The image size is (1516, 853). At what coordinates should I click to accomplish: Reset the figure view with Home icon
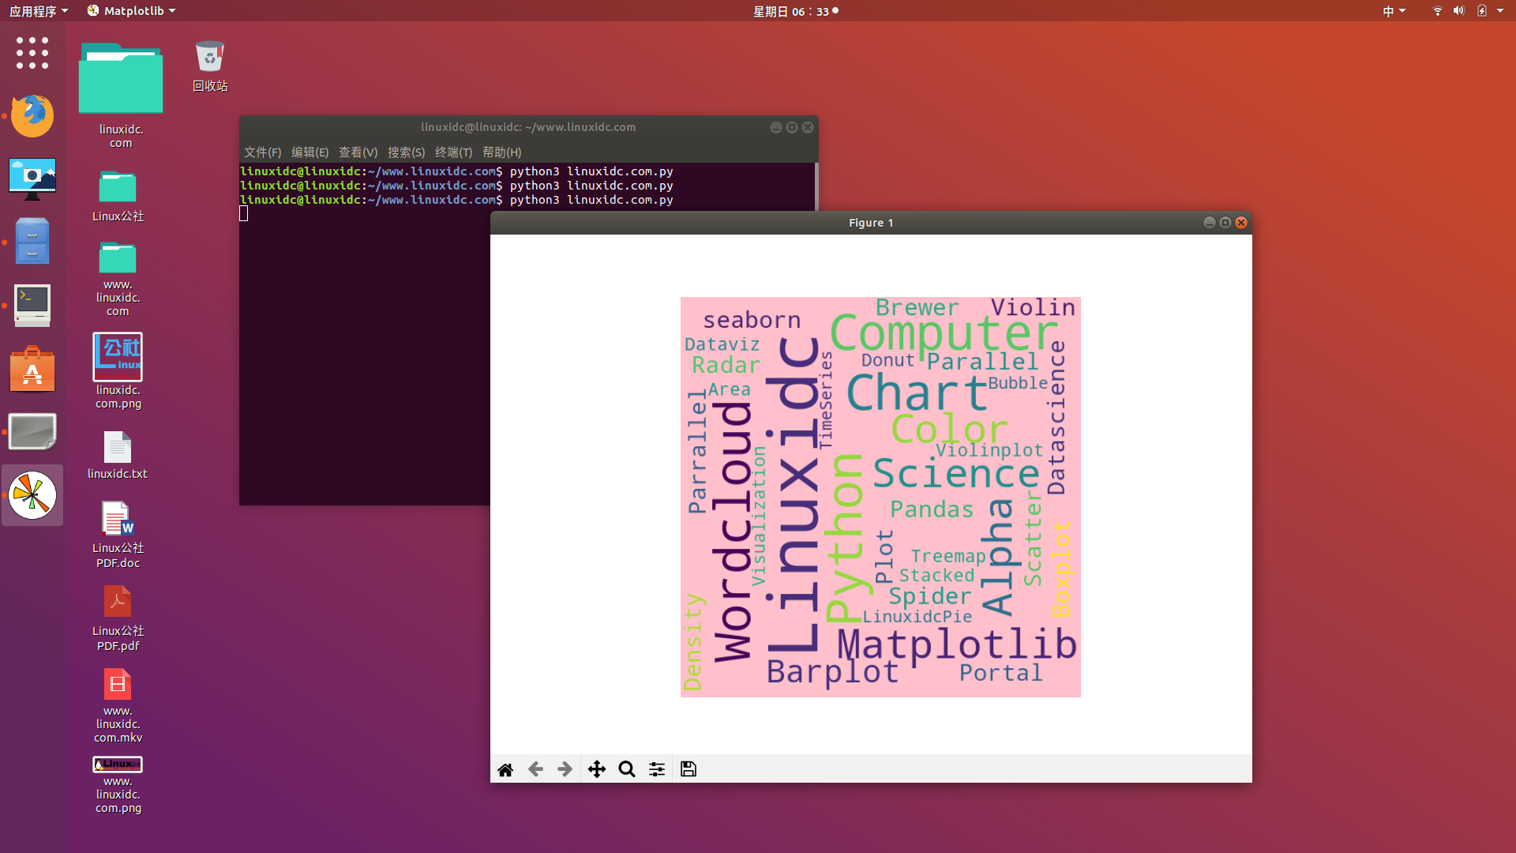pos(505,769)
